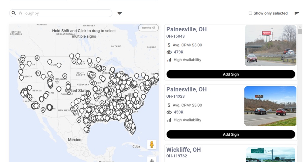Zoom in the map with plus button
This screenshot has width=303, height=162.
152,160
